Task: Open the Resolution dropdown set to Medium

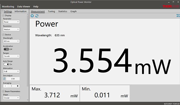Action: click(11, 29)
